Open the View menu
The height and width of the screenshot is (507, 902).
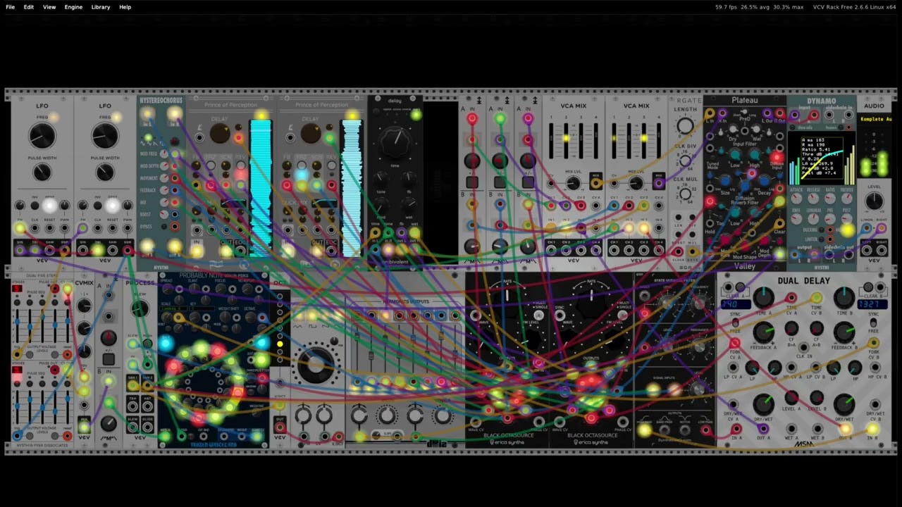coord(49,7)
